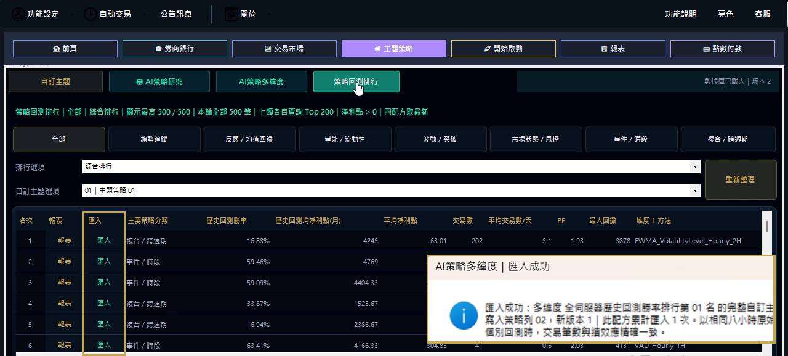Click the info icon in the 匯入成功 dialog
Image resolution: width=788 pixels, height=356 pixels.
pyautogui.click(x=464, y=315)
